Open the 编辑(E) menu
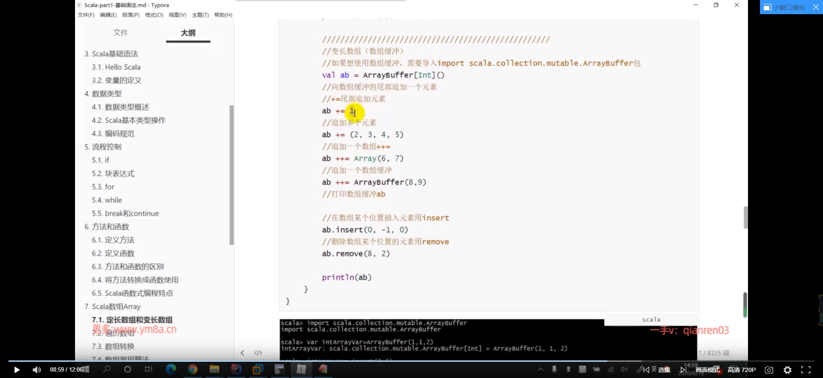The width and height of the screenshot is (823, 378). point(108,15)
